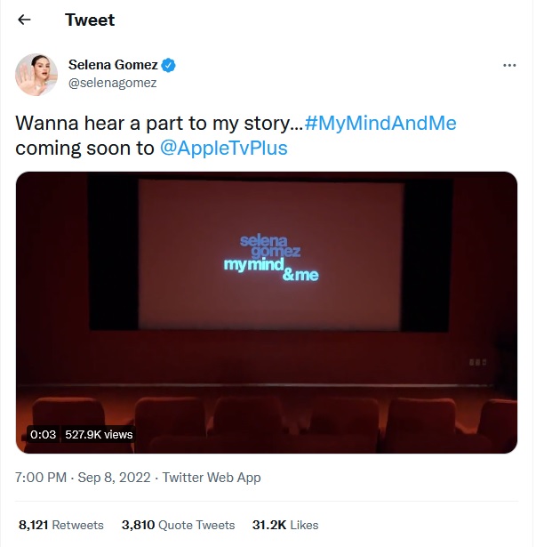Click the Tweet page heading
Image resolution: width=536 pixels, height=547 pixels.
[90, 20]
